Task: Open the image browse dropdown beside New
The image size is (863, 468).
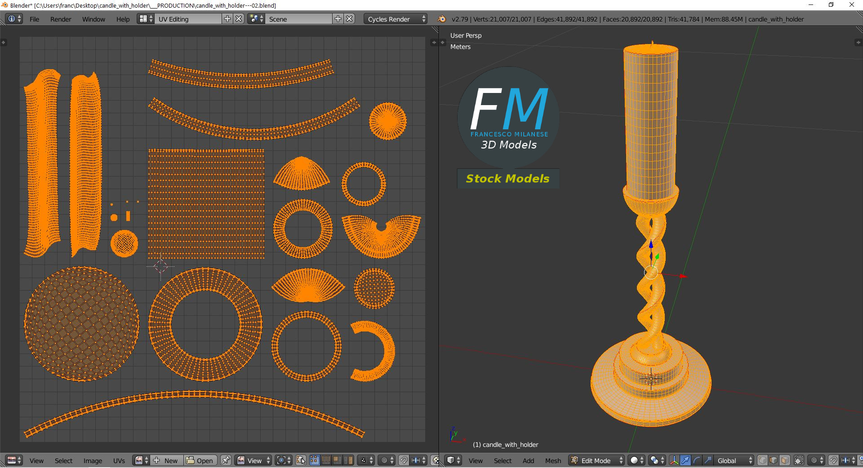Action: 142,460
